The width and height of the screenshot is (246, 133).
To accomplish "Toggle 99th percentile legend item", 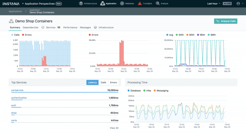I will 212,35.
